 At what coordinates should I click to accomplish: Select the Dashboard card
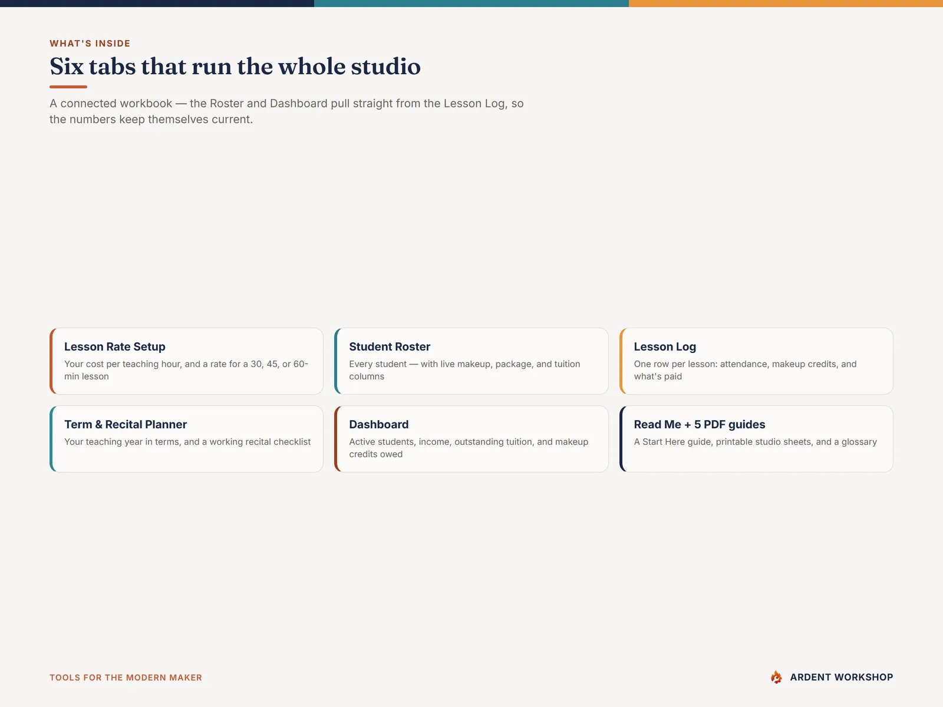click(x=471, y=439)
